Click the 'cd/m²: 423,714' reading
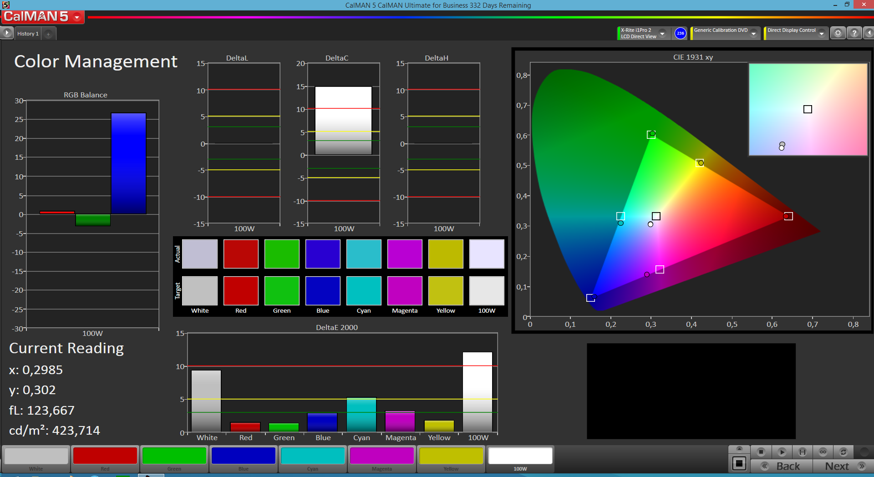Screen dimensions: 874x477 pos(55,430)
